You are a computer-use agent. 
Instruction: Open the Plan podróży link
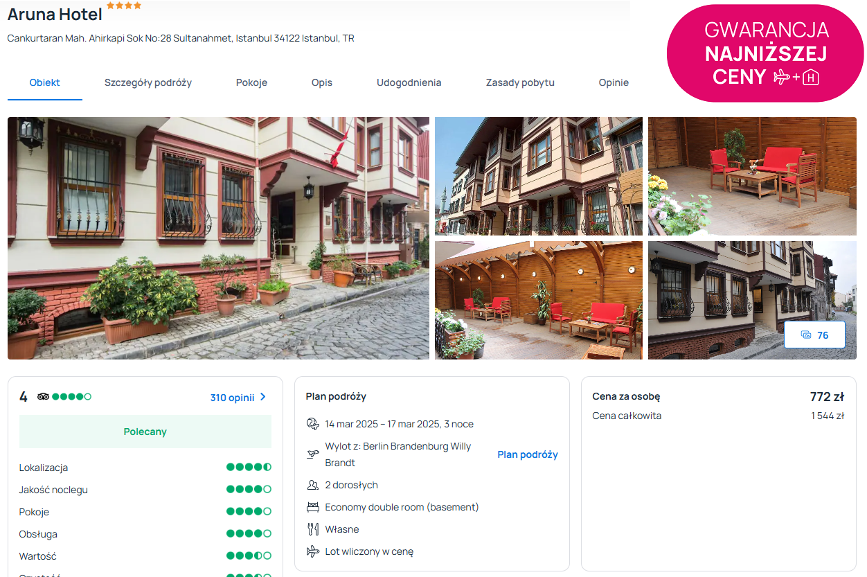[x=527, y=454]
